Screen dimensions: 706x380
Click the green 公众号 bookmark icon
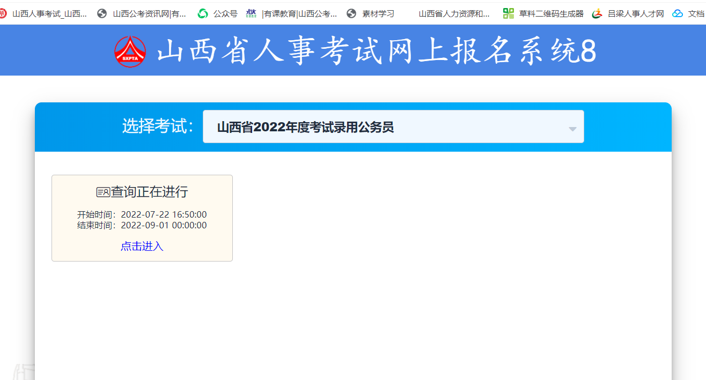[203, 14]
